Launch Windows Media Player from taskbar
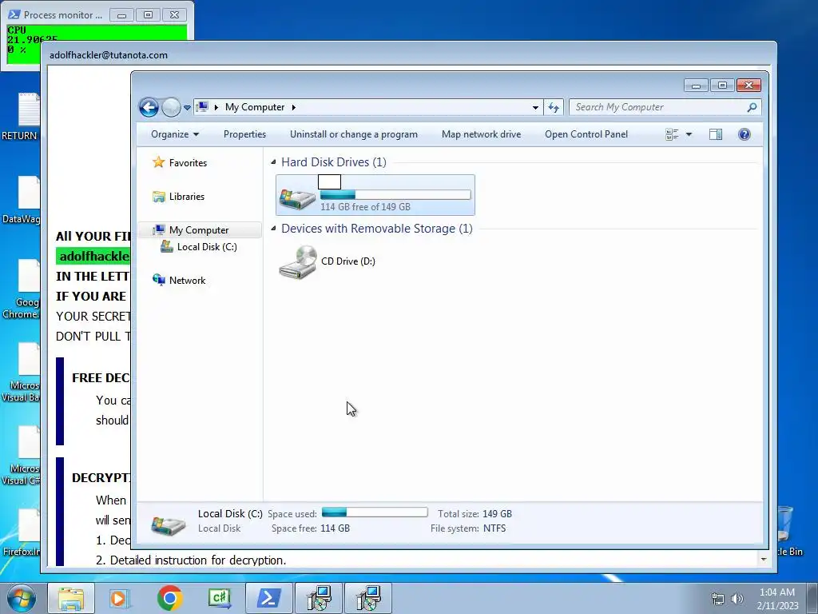818x614 pixels. [x=120, y=598]
